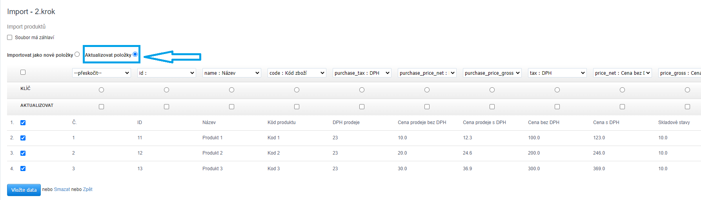Viewport: 701px width, 200px height.
Task: Open the 'tax : DPH' dropdown
Action: tap(557, 73)
